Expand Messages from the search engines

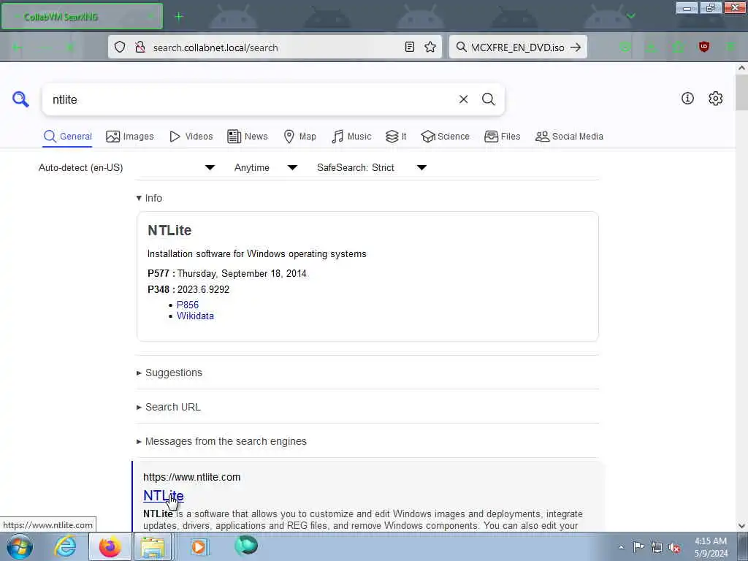pos(221,441)
